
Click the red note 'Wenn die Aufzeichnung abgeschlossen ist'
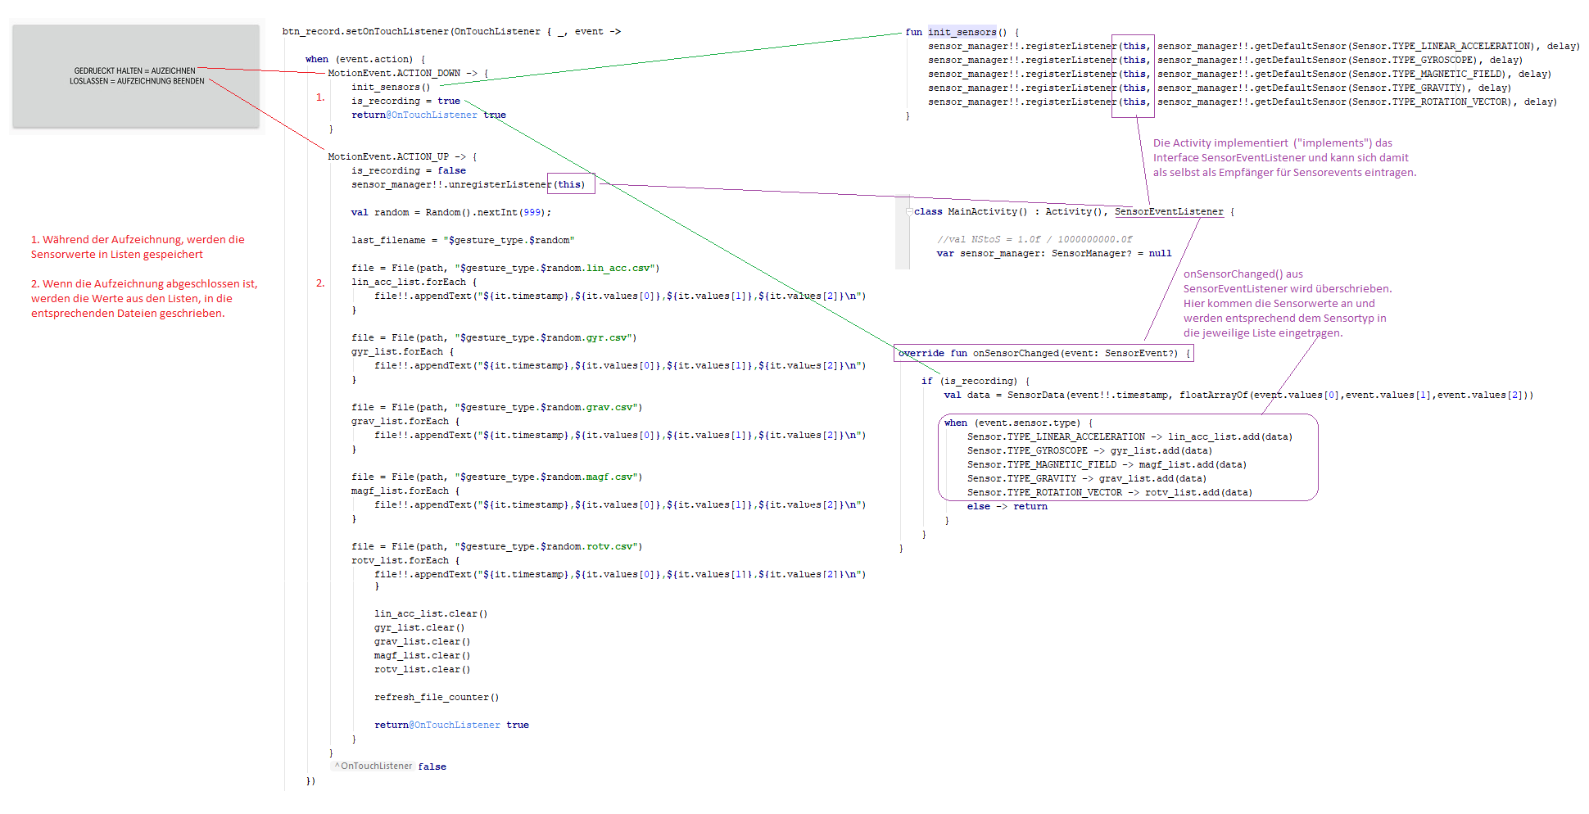coord(144,299)
